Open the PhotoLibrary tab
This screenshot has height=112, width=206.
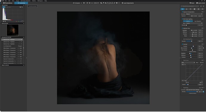tap(8, 3)
